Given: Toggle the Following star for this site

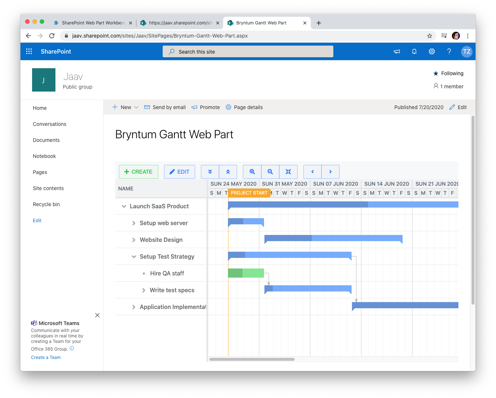Looking at the screenshot, I should [x=436, y=73].
